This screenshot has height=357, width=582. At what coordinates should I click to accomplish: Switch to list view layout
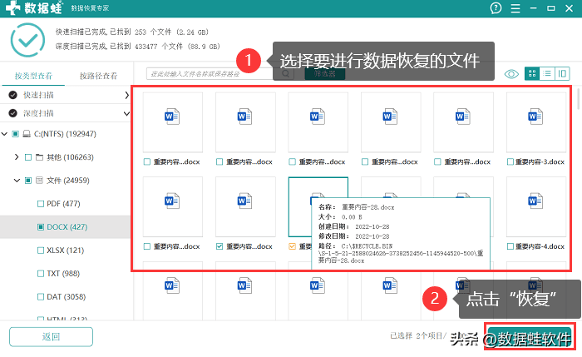tap(547, 73)
